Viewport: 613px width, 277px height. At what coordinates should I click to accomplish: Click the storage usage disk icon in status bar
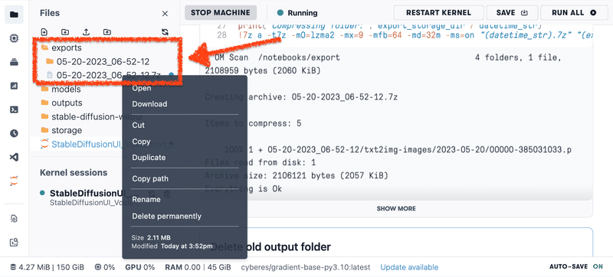click(x=13, y=267)
